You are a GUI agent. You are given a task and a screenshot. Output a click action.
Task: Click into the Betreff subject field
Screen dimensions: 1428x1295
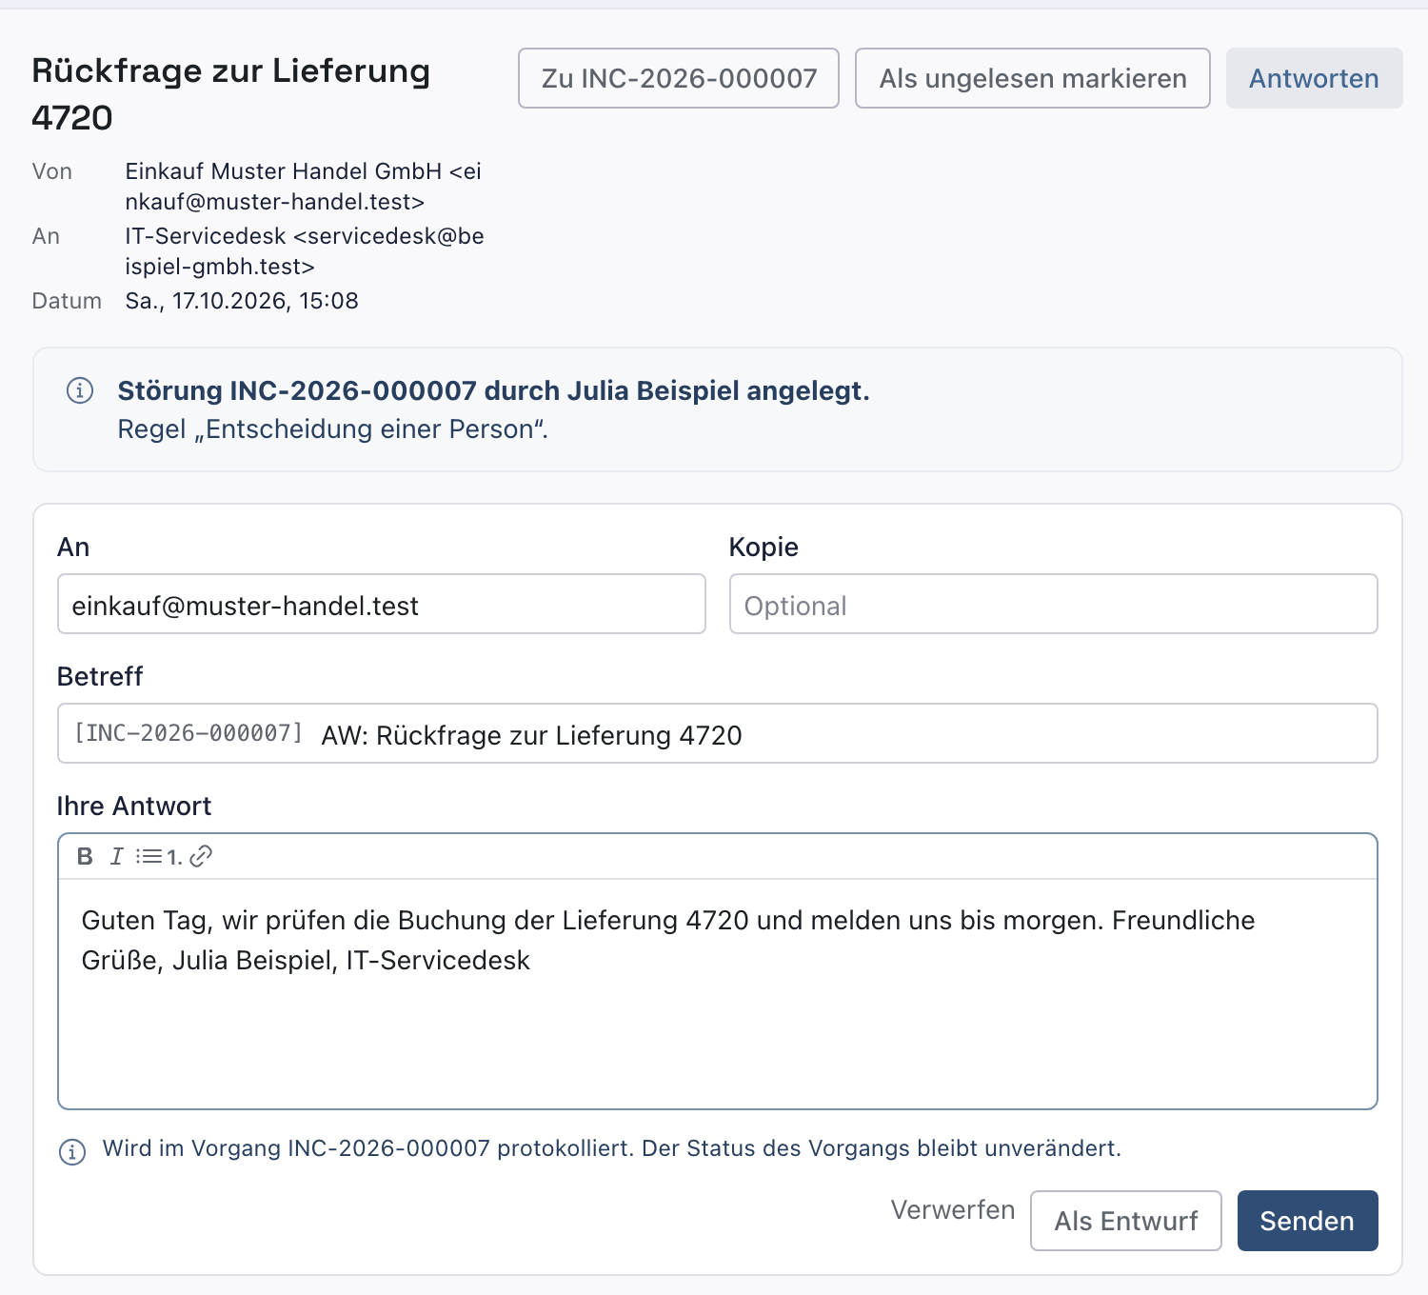pyautogui.click(x=718, y=733)
